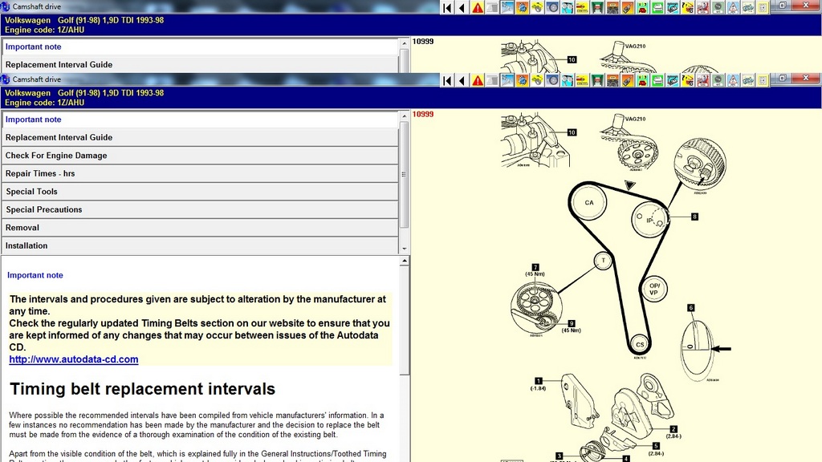This screenshot has width=822, height=462.
Task: Click the white triangle road-sign icon in the lower toolbar
Action: click(x=732, y=80)
